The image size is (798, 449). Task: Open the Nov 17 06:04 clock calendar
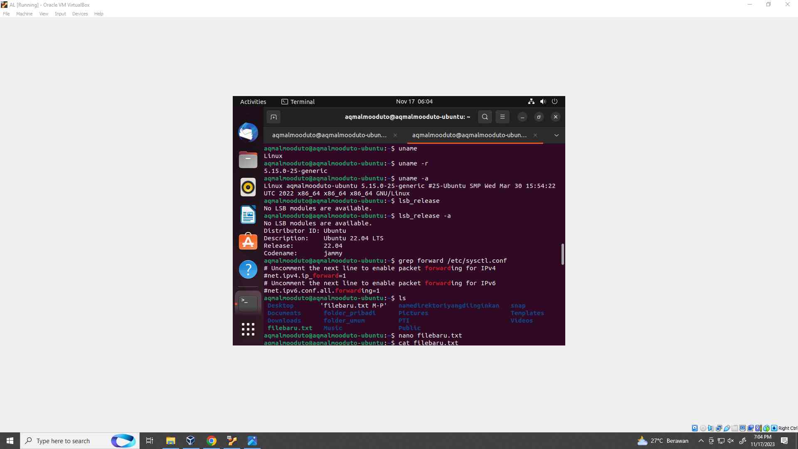414,101
